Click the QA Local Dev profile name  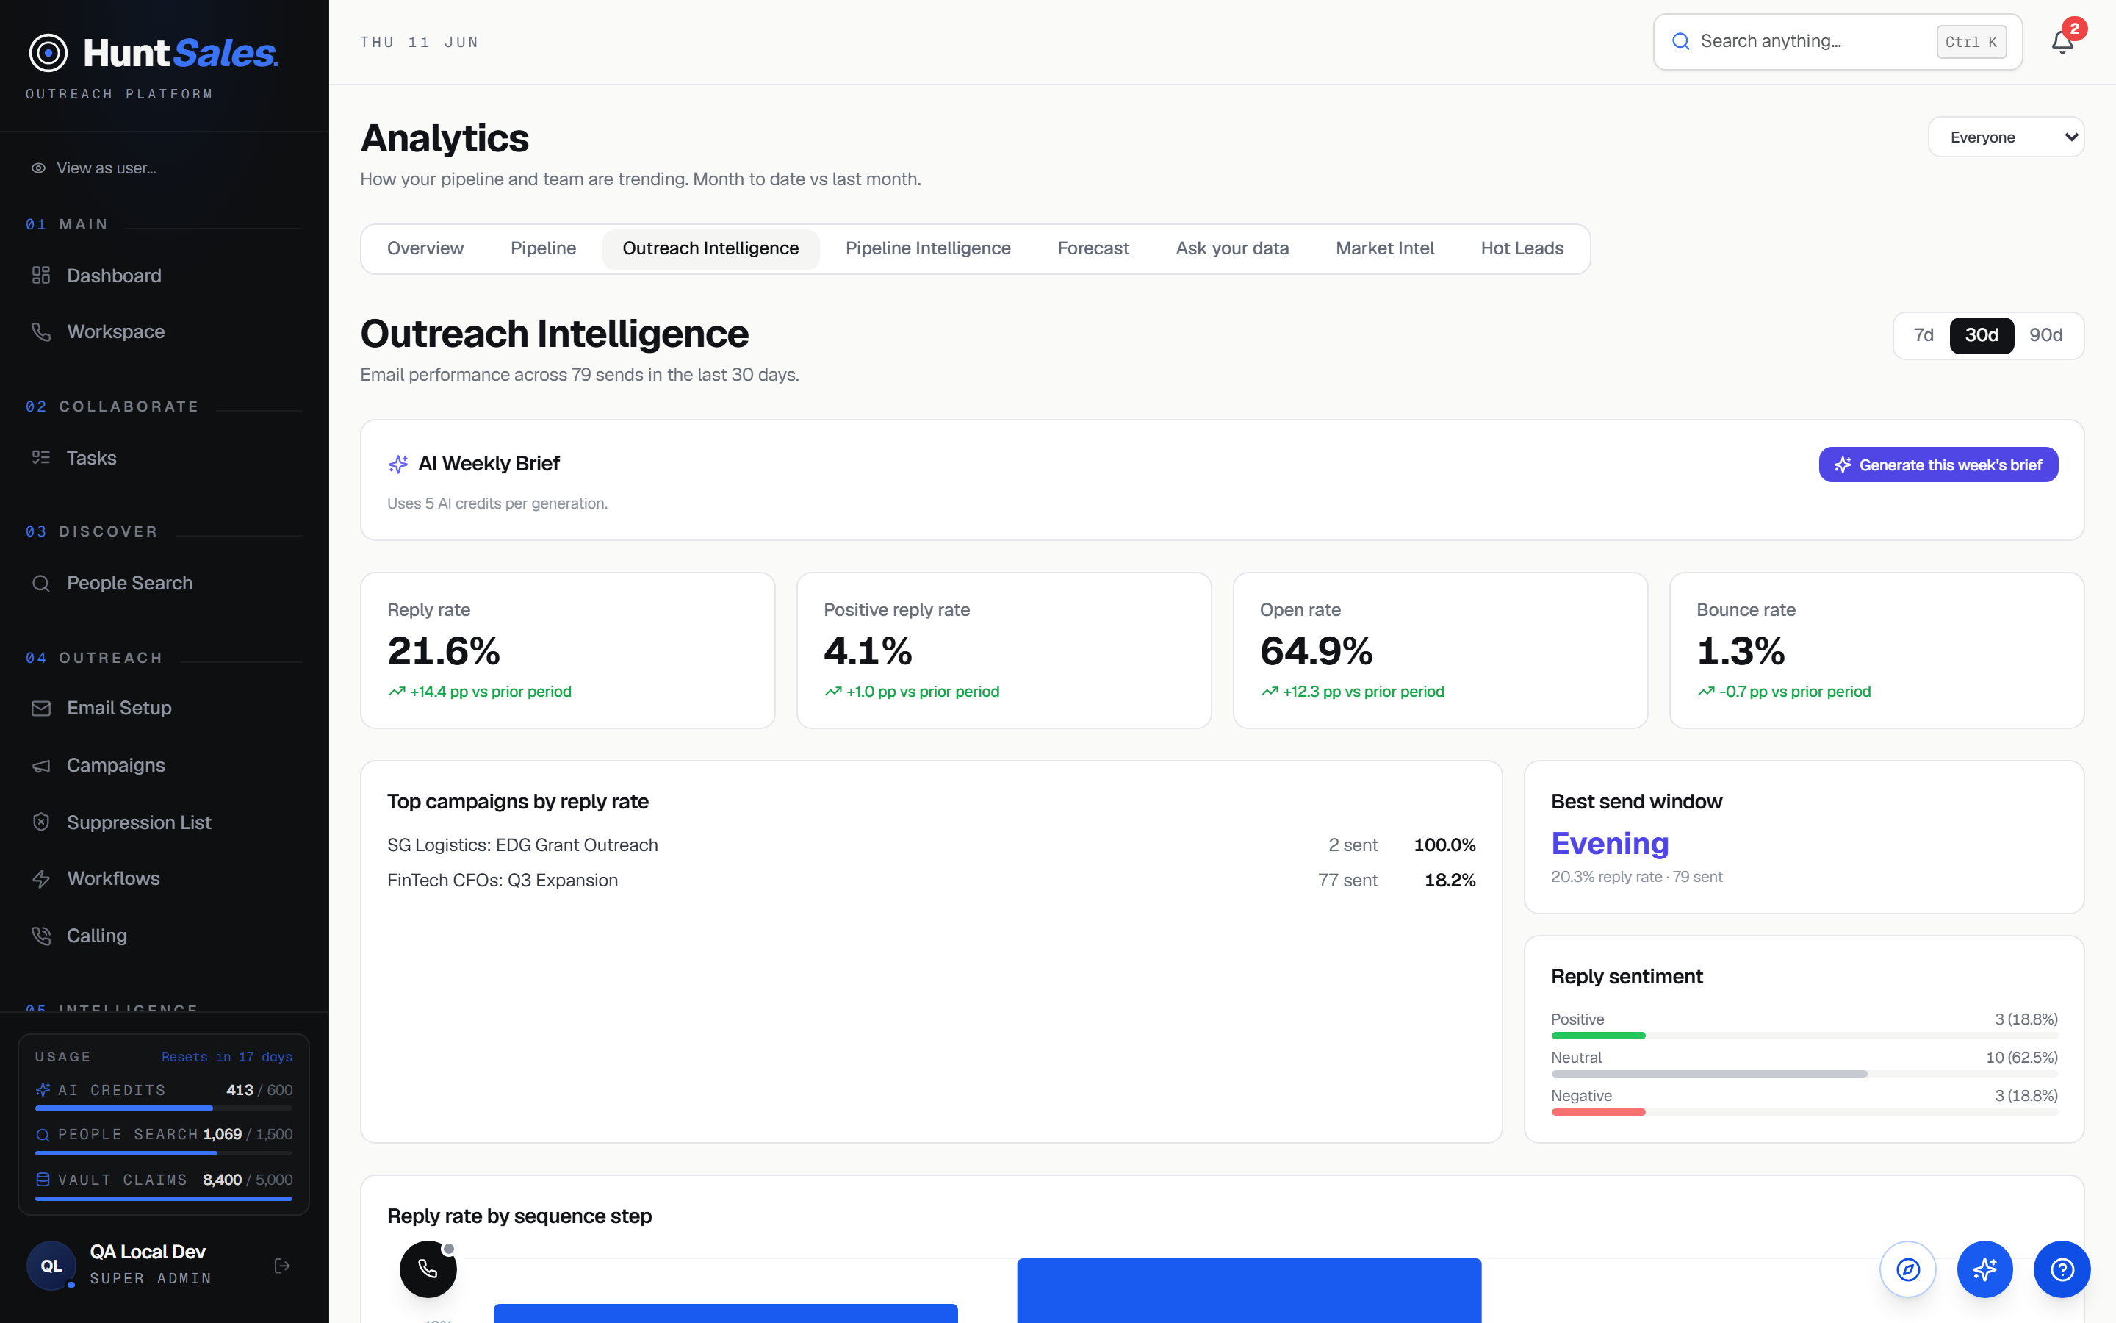(147, 1251)
